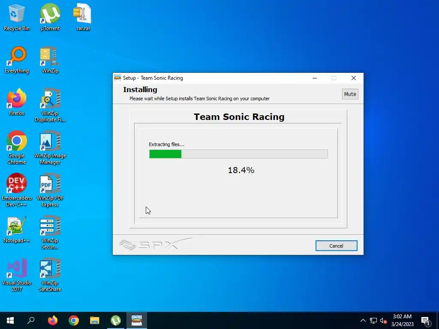Select the WinZip Secure Backup icon
Viewport: 439px width, 329px height.
[x=50, y=233]
